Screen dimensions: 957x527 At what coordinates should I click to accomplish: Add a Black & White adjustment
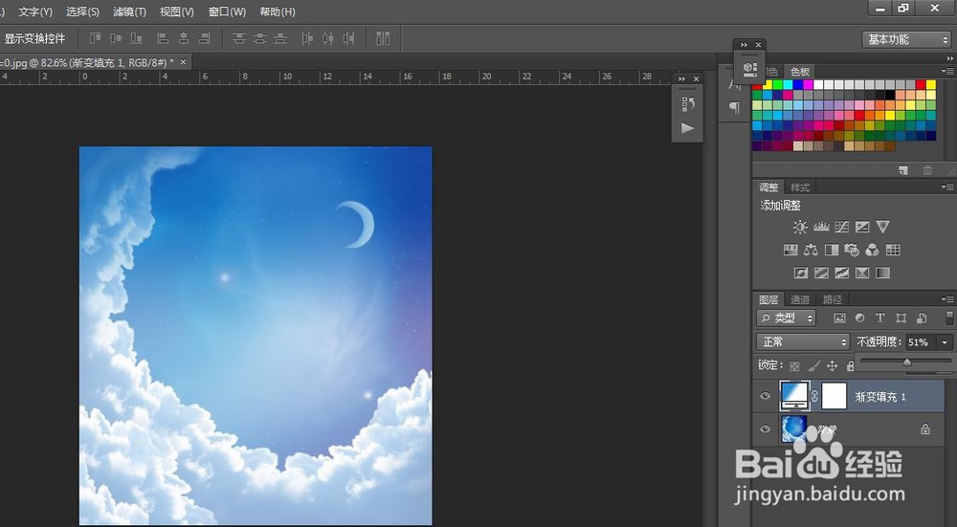click(x=832, y=250)
